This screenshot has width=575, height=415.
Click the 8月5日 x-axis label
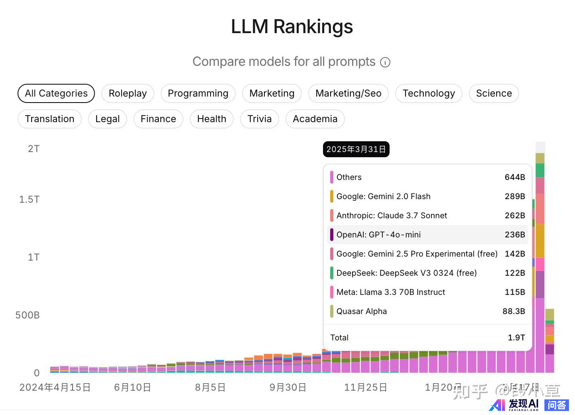pos(210,387)
